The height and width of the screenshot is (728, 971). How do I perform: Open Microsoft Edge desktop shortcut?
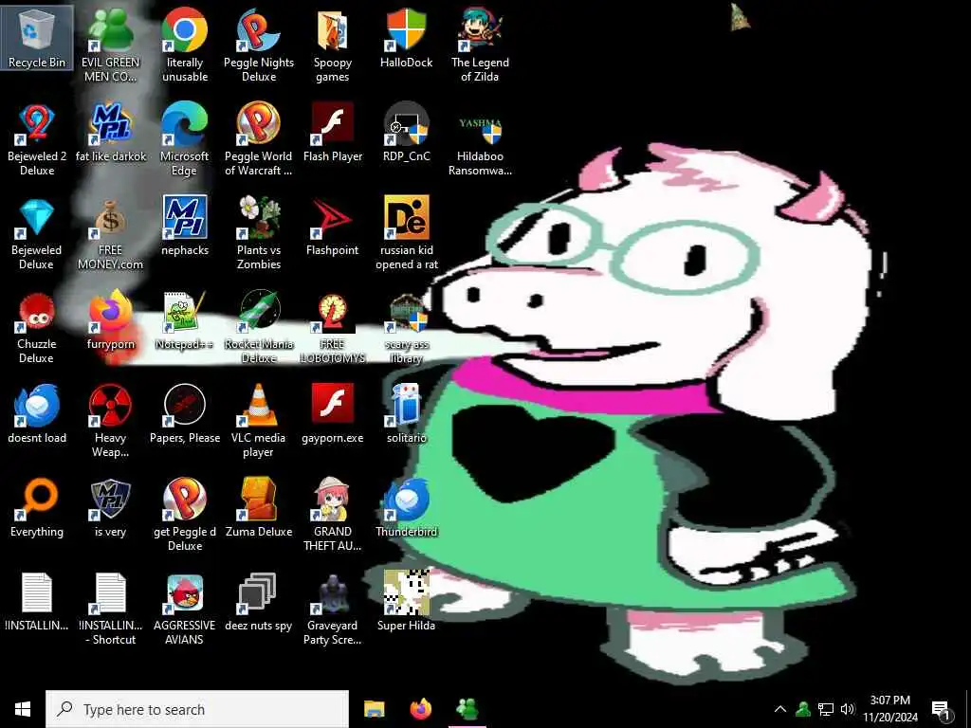[x=185, y=138]
